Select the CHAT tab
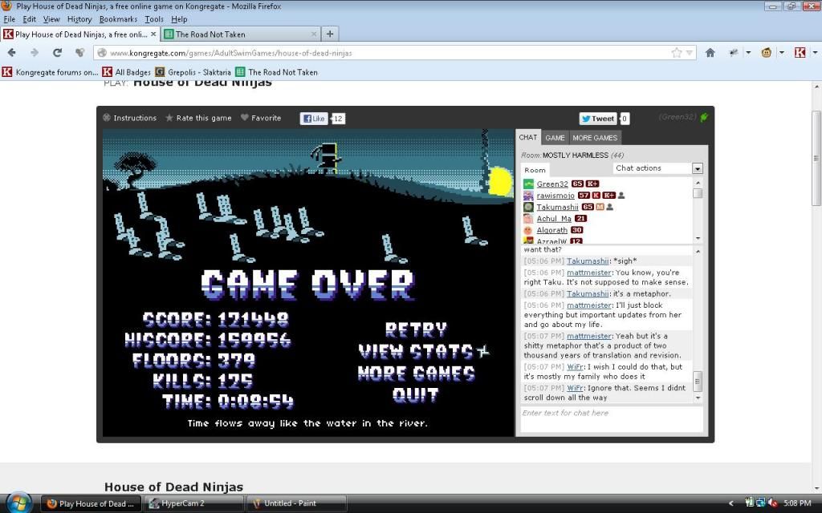 tap(528, 137)
